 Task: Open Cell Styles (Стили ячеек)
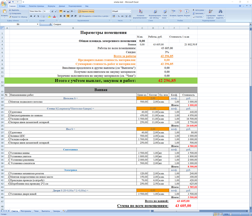165,14
